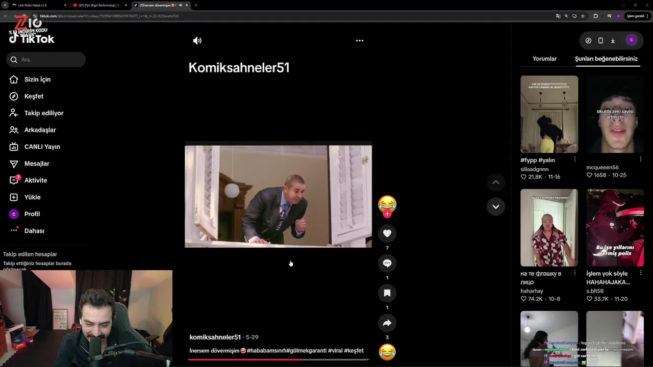This screenshot has width=653, height=367.
Task: Open the İşlem gerekli Chrome menu
Action: pyautogui.click(x=637, y=16)
